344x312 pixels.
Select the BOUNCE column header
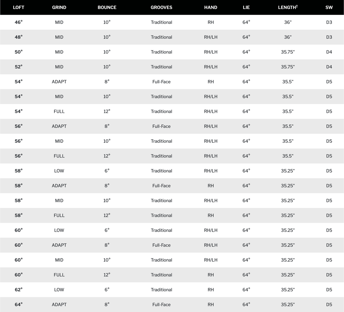pos(107,7)
